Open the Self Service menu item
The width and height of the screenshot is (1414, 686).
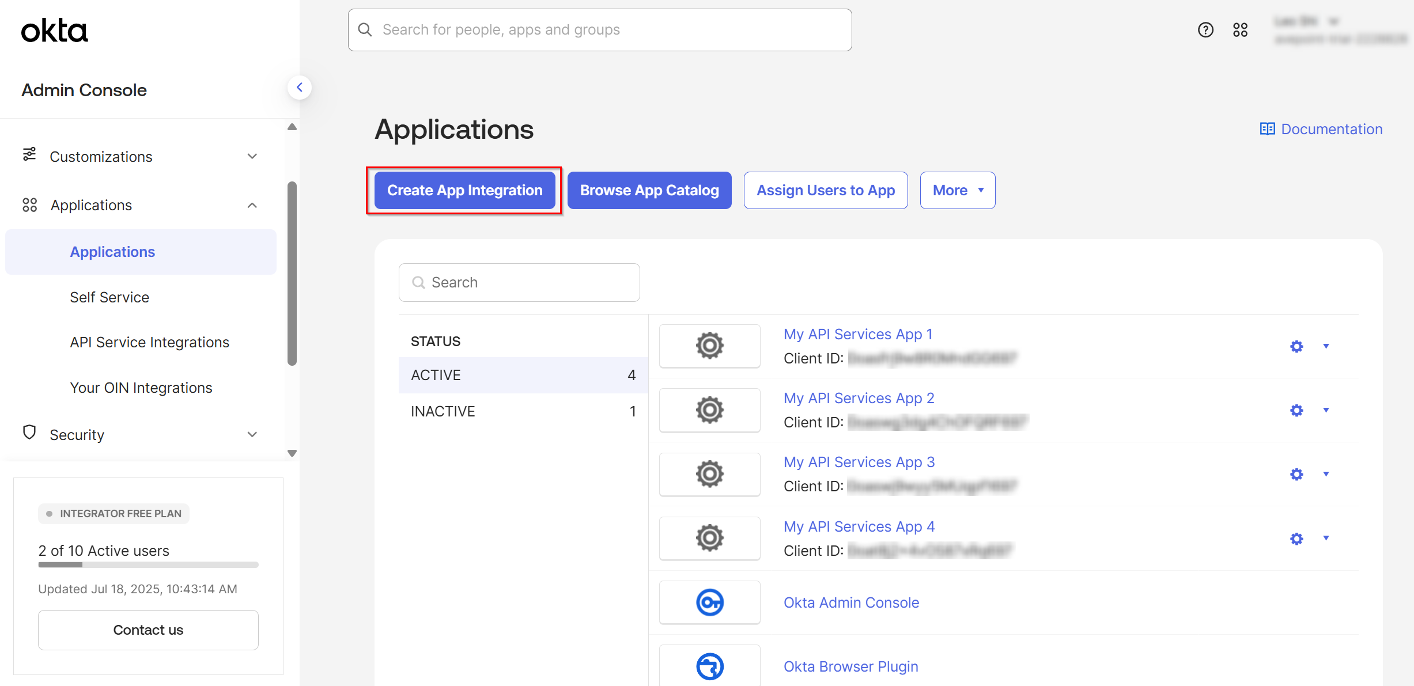click(109, 297)
